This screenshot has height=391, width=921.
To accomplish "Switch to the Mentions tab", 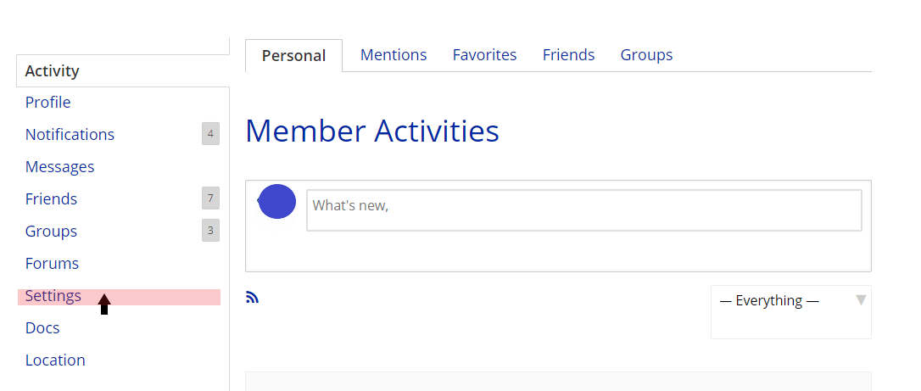I will coord(394,55).
